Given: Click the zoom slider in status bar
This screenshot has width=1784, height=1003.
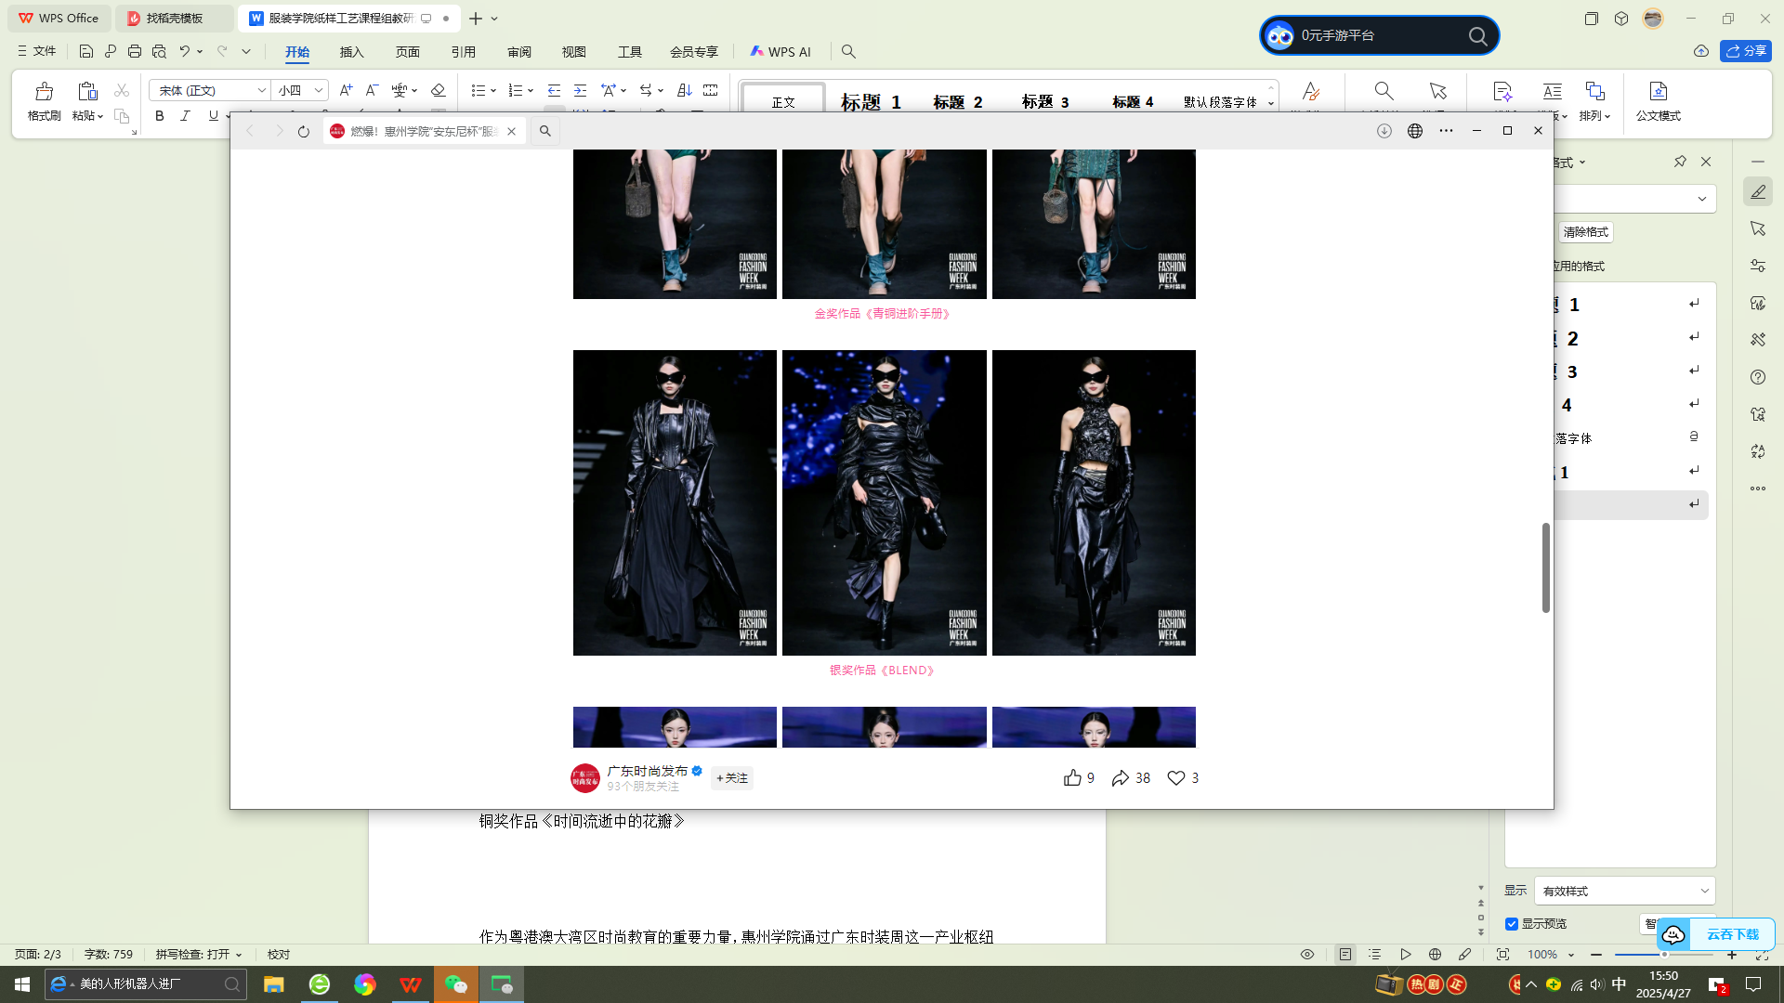Looking at the screenshot, I should click(1663, 955).
